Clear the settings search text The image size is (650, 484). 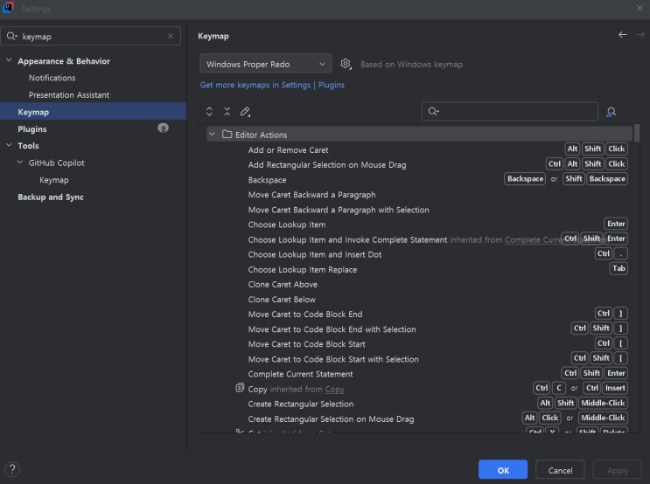[x=171, y=36]
